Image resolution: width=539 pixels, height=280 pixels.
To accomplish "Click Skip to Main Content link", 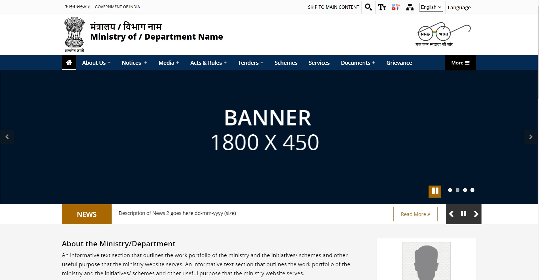I will coord(333,7).
